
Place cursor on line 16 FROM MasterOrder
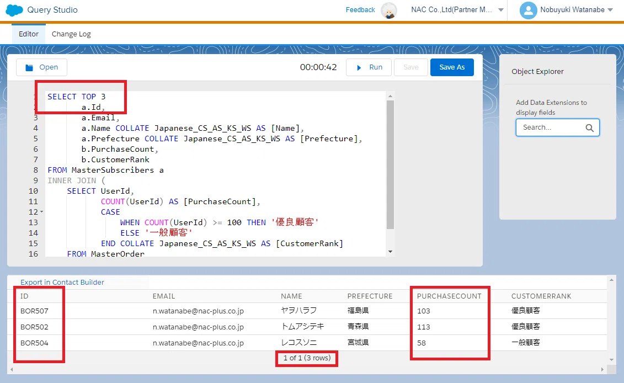pyautogui.click(x=105, y=254)
